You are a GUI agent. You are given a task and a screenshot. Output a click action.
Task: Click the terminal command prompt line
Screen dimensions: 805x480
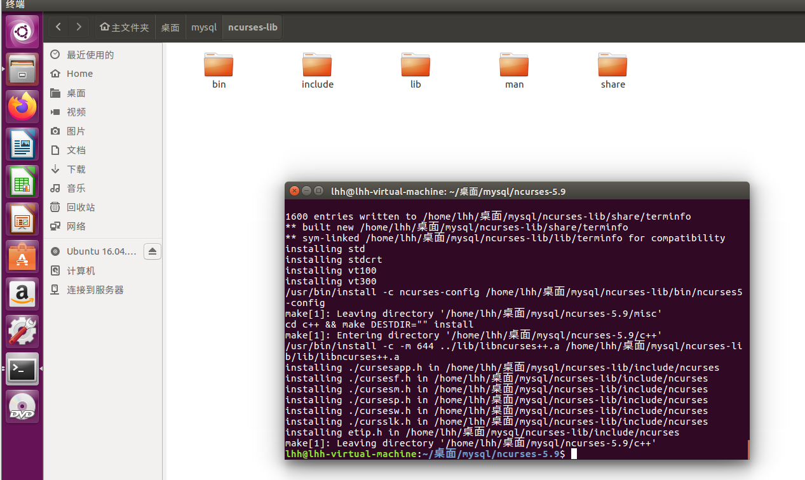(x=515, y=454)
